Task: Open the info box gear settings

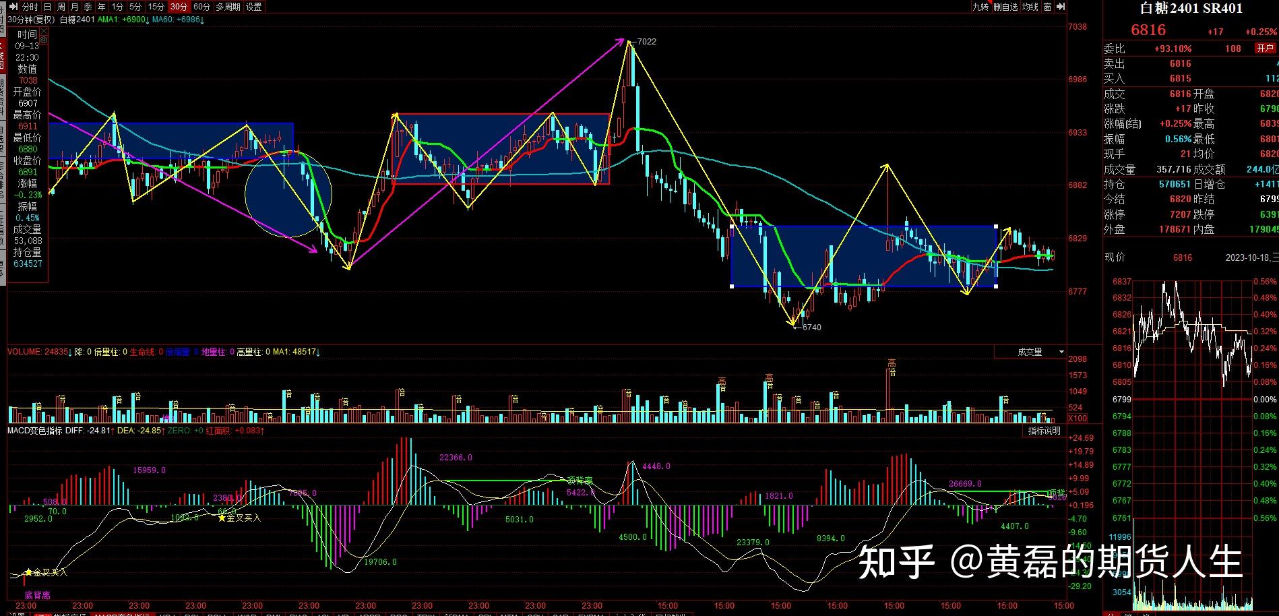Action: click(44, 40)
